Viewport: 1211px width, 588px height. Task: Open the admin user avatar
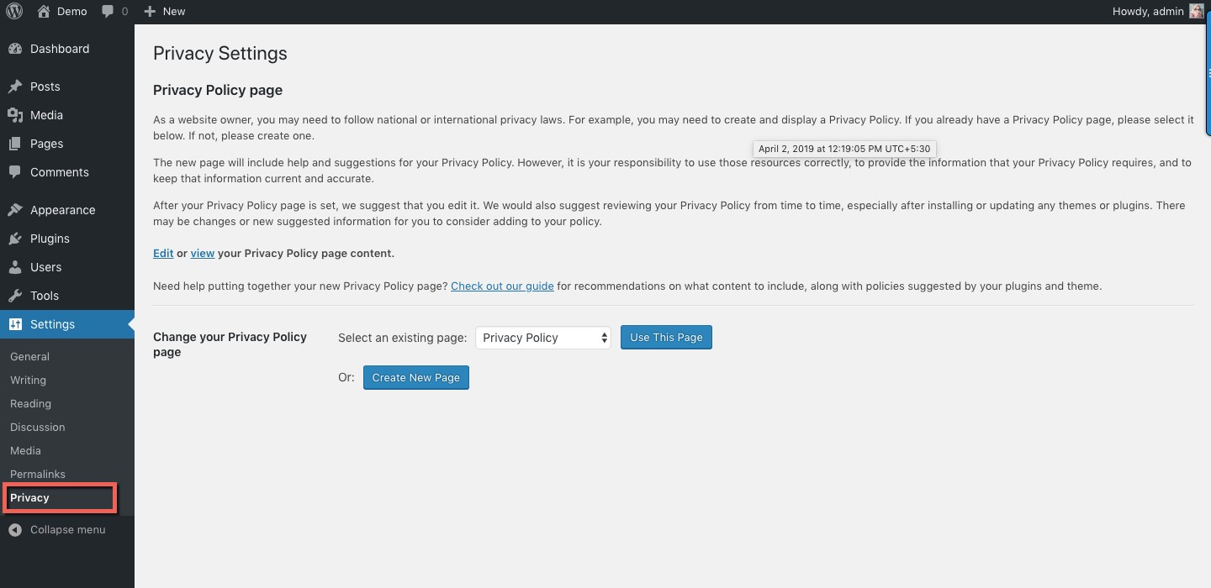coord(1197,12)
